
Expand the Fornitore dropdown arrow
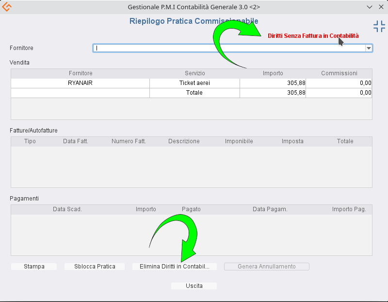tap(369, 48)
